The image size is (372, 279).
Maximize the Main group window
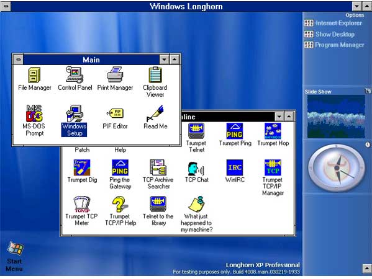click(175, 60)
